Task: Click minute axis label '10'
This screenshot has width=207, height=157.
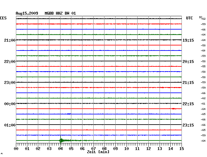Action: click(x=126, y=148)
